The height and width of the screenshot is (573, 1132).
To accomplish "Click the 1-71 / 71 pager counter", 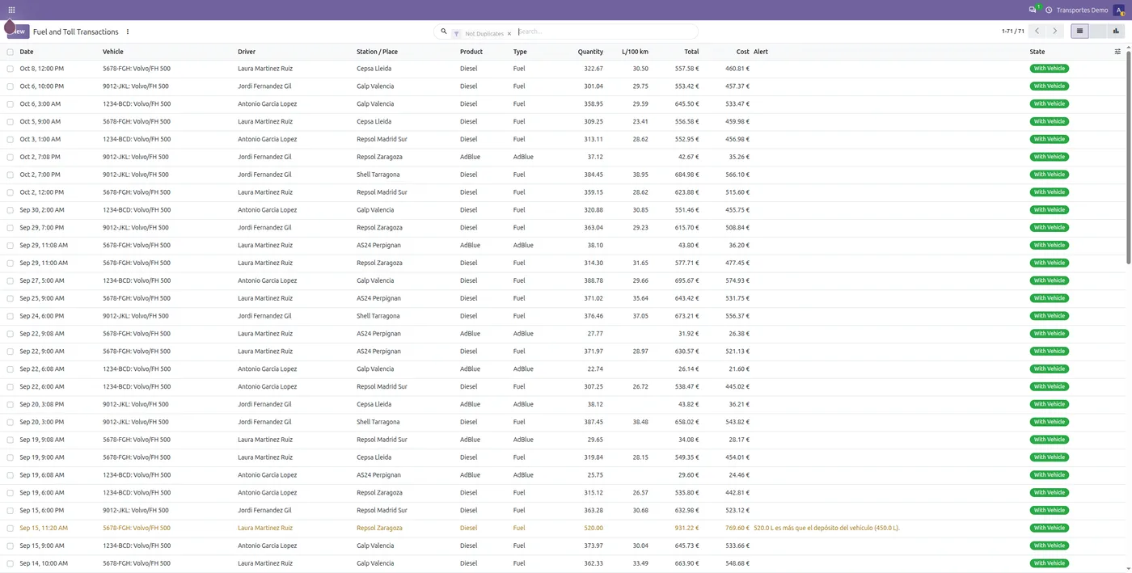I will tap(1012, 32).
